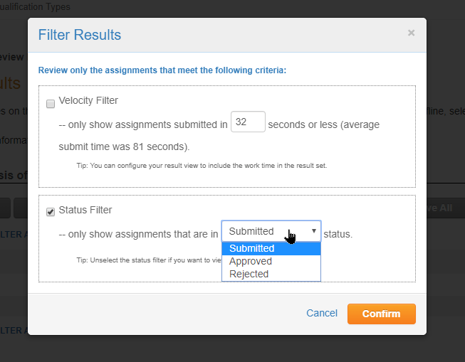
Task: Click the seconds input field showing 32
Action: (248, 122)
